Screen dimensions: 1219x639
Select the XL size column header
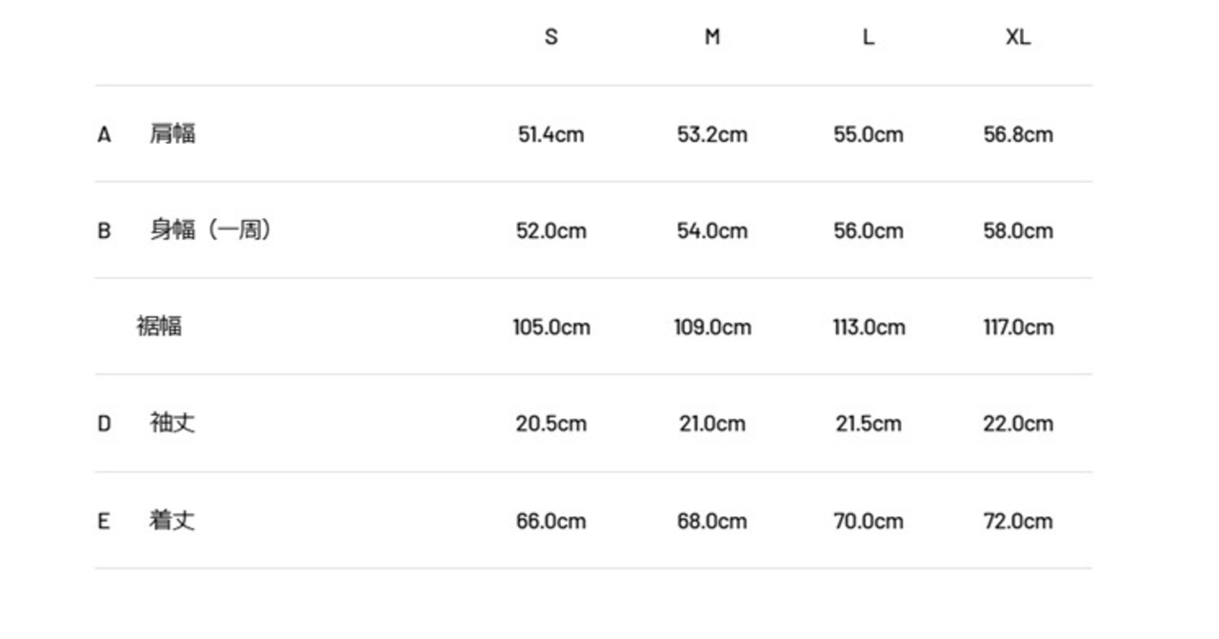pyautogui.click(x=1018, y=37)
